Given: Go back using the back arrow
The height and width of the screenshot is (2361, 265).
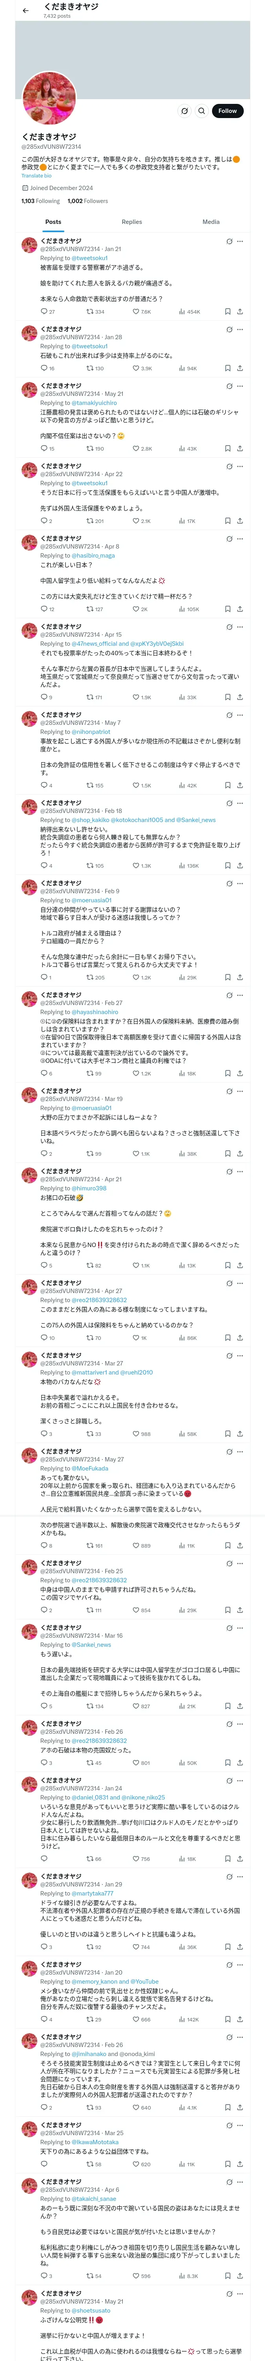Looking at the screenshot, I should pos(26,10).
